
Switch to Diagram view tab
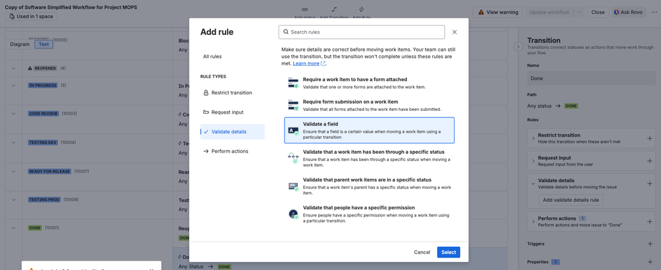(20, 44)
